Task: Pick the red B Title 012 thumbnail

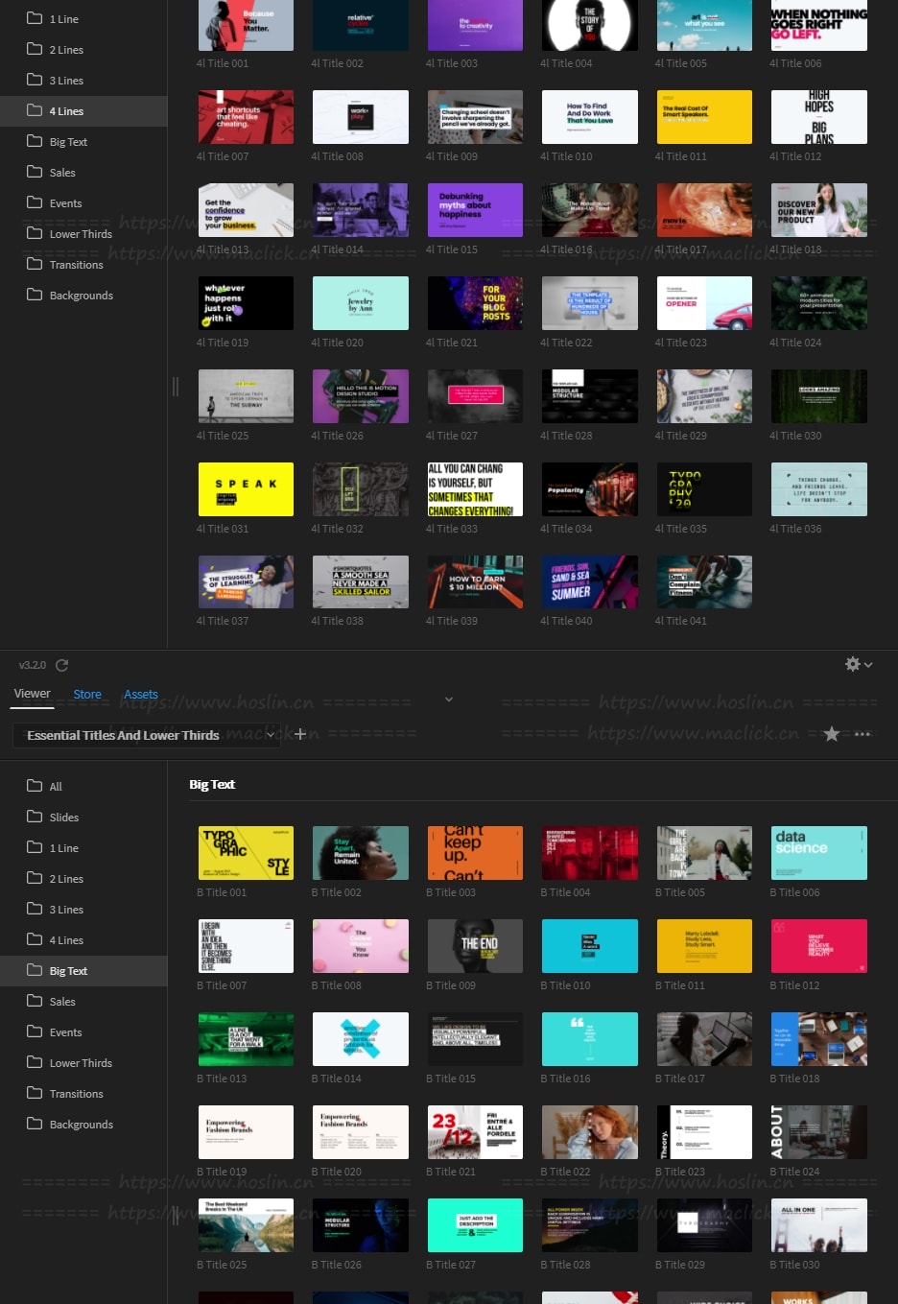Action: coord(819,946)
